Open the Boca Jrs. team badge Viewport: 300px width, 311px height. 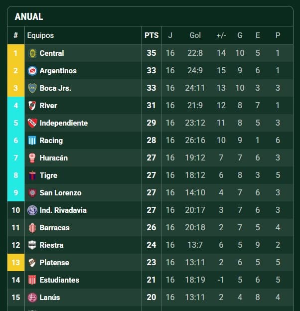click(32, 88)
